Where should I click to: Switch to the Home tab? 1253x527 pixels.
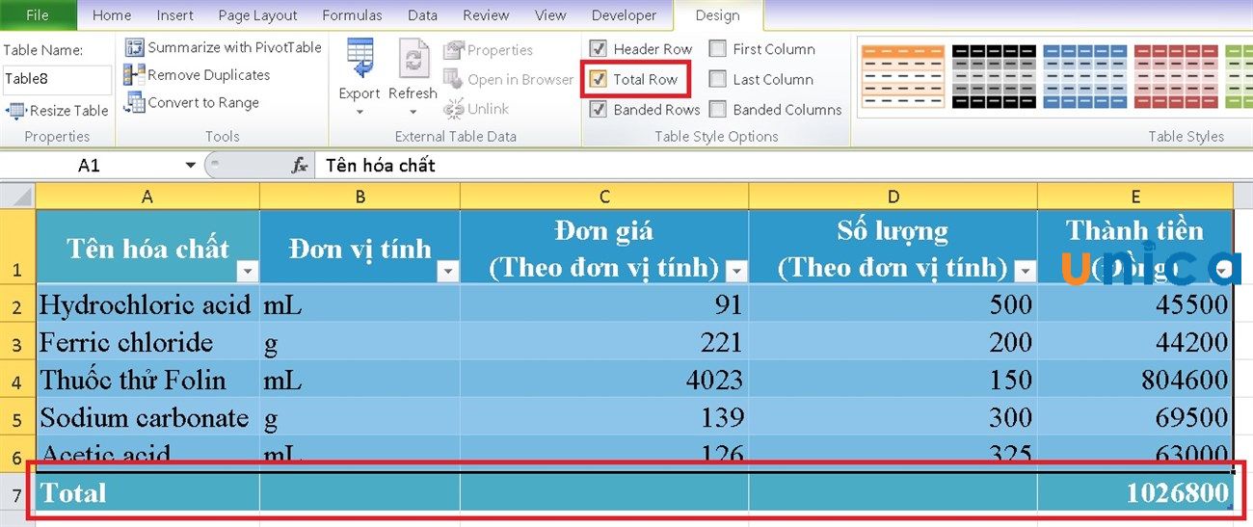pyautogui.click(x=112, y=15)
